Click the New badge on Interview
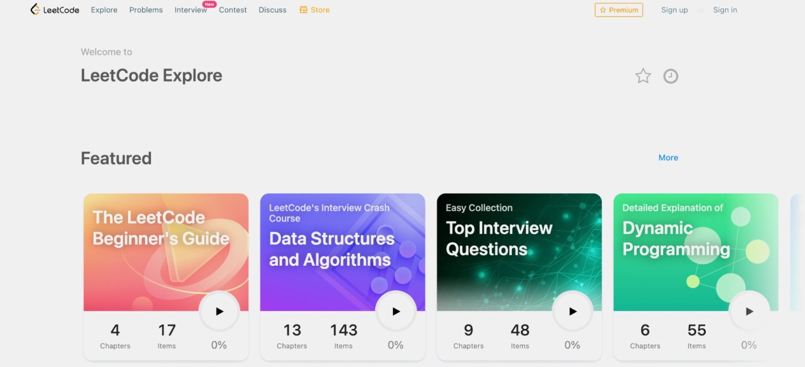Image resolution: width=805 pixels, height=367 pixels. point(210,4)
